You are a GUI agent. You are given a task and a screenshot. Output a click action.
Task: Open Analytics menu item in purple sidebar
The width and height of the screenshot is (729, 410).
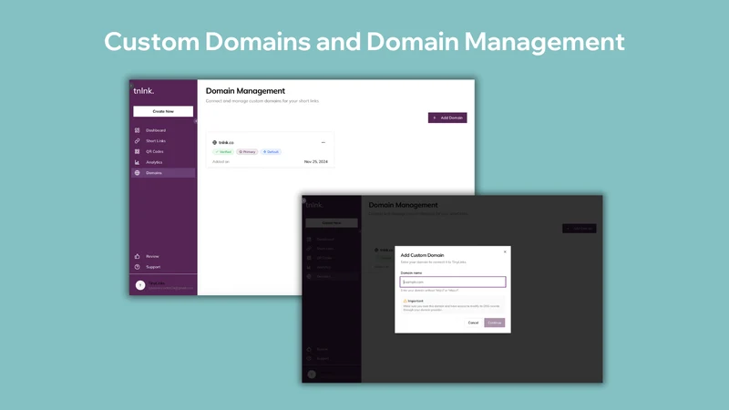163,162
